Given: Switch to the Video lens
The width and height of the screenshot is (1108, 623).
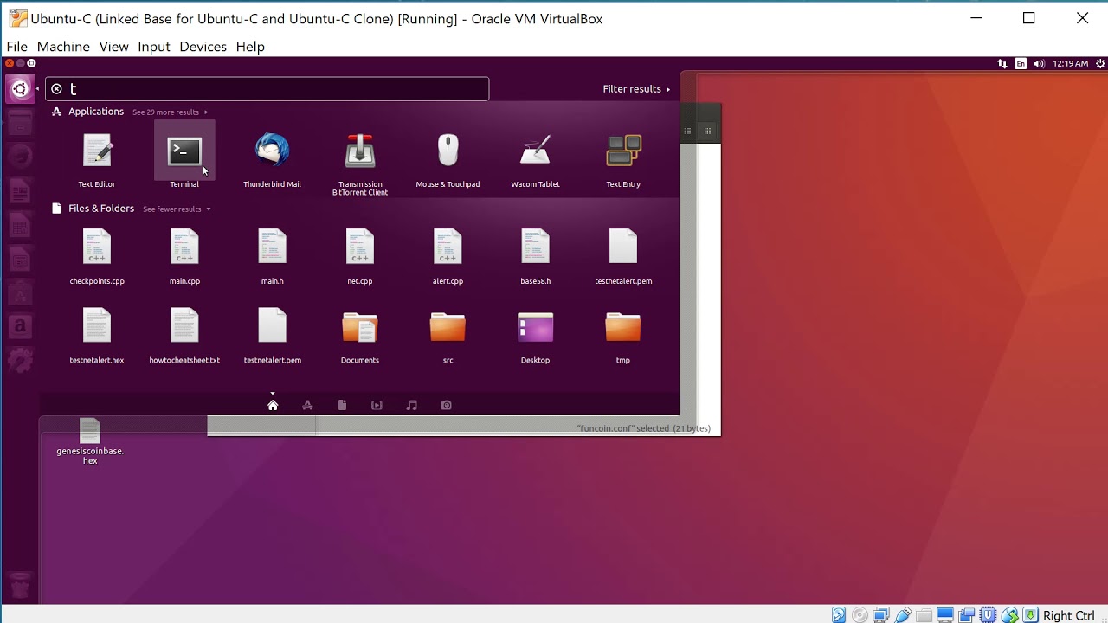Looking at the screenshot, I should tap(377, 405).
